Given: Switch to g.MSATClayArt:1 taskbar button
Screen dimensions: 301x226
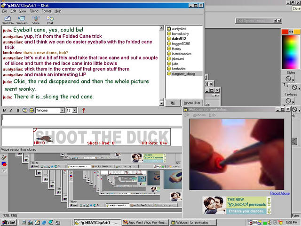Looking at the screenshot, I should click(98, 222).
